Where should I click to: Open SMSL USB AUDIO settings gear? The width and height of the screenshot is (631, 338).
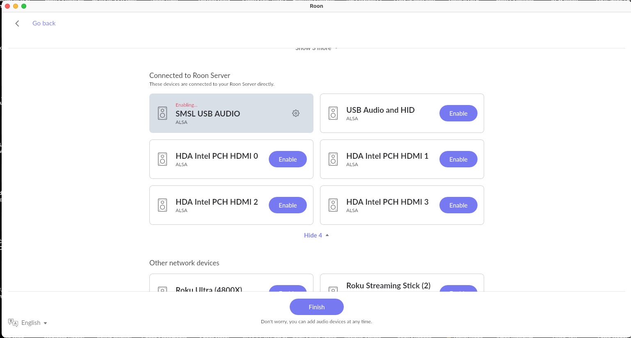click(x=296, y=113)
